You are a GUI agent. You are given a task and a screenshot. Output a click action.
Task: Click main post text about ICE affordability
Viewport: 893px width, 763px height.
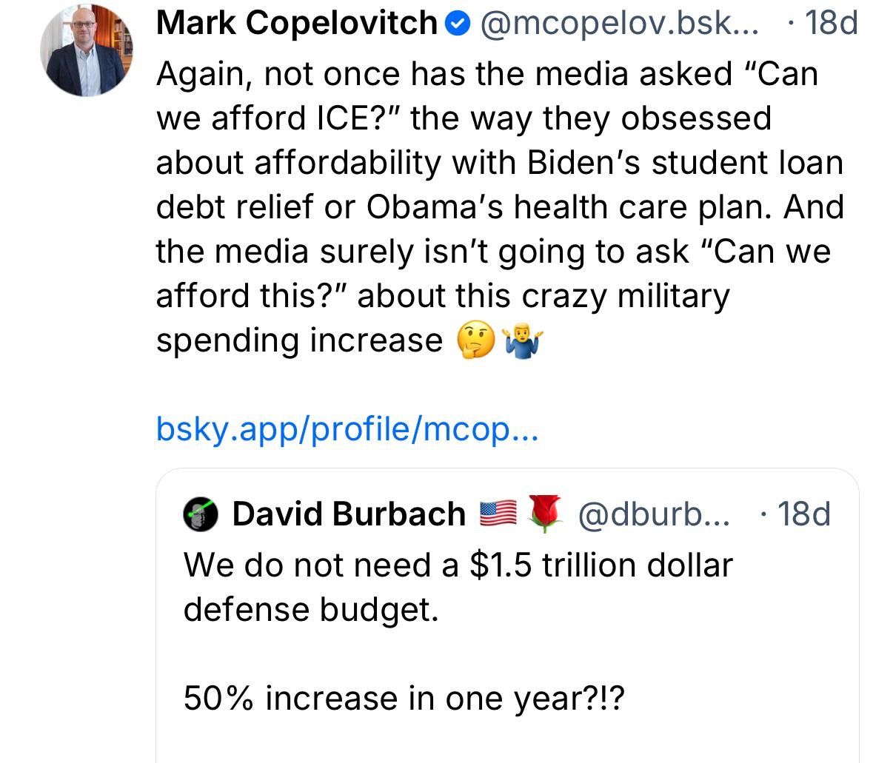pyautogui.click(x=499, y=207)
